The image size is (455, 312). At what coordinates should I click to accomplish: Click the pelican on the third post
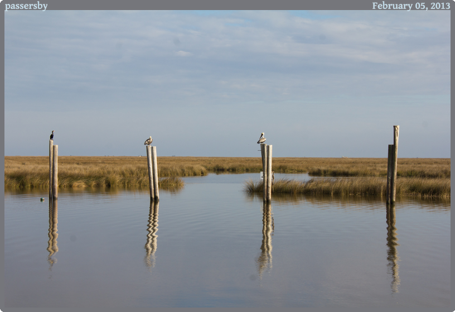point(262,138)
